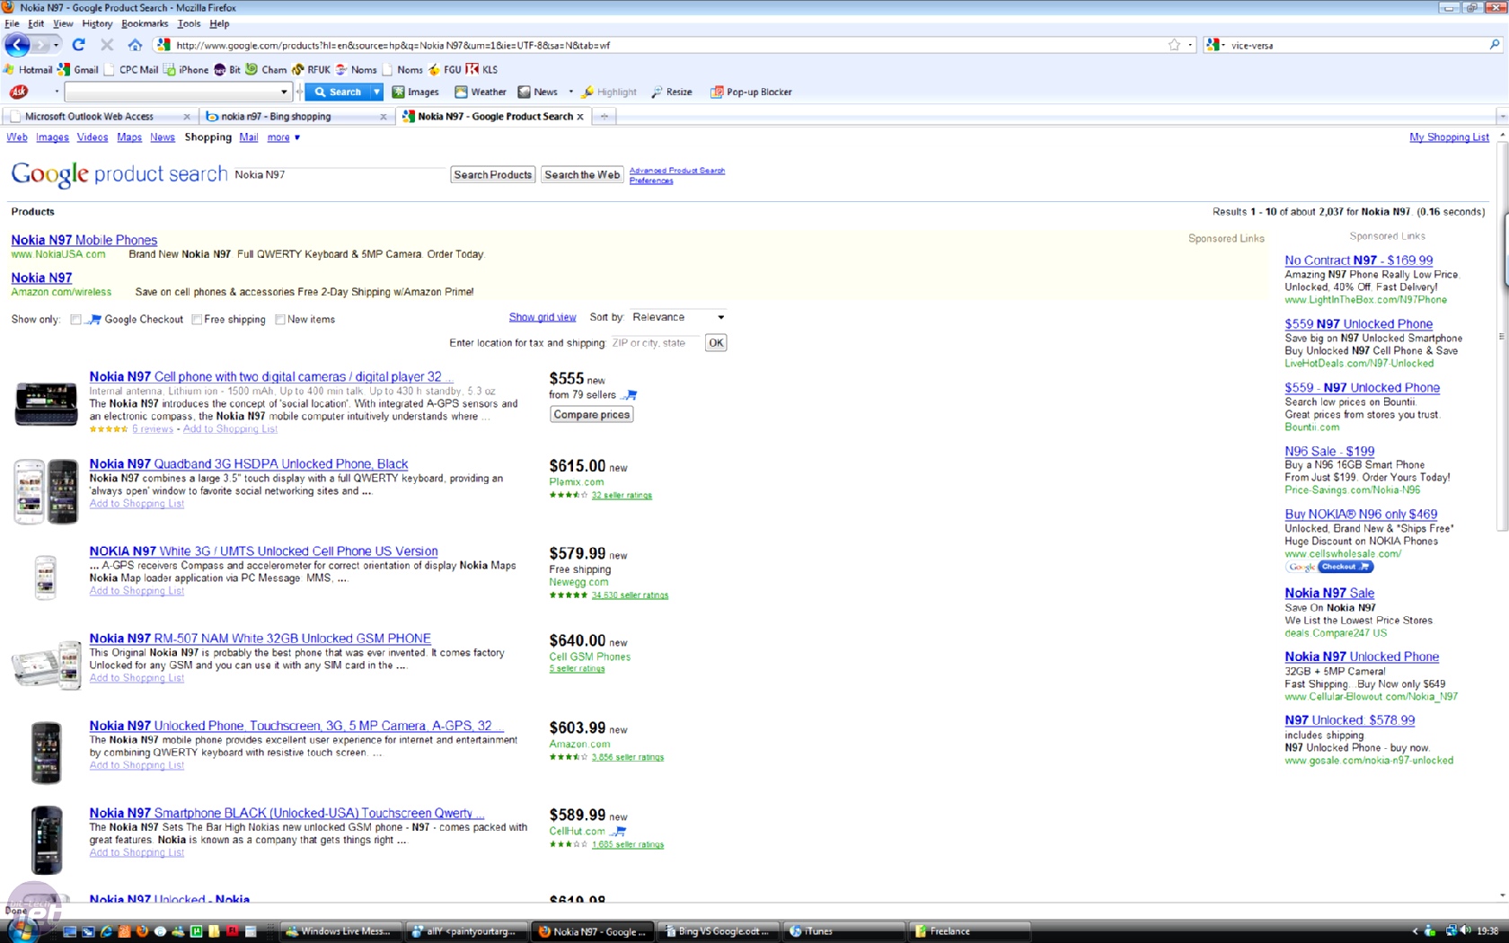Open the 34,530 seller ratings link for Newegg
The width and height of the screenshot is (1509, 943).
[630, 595]
